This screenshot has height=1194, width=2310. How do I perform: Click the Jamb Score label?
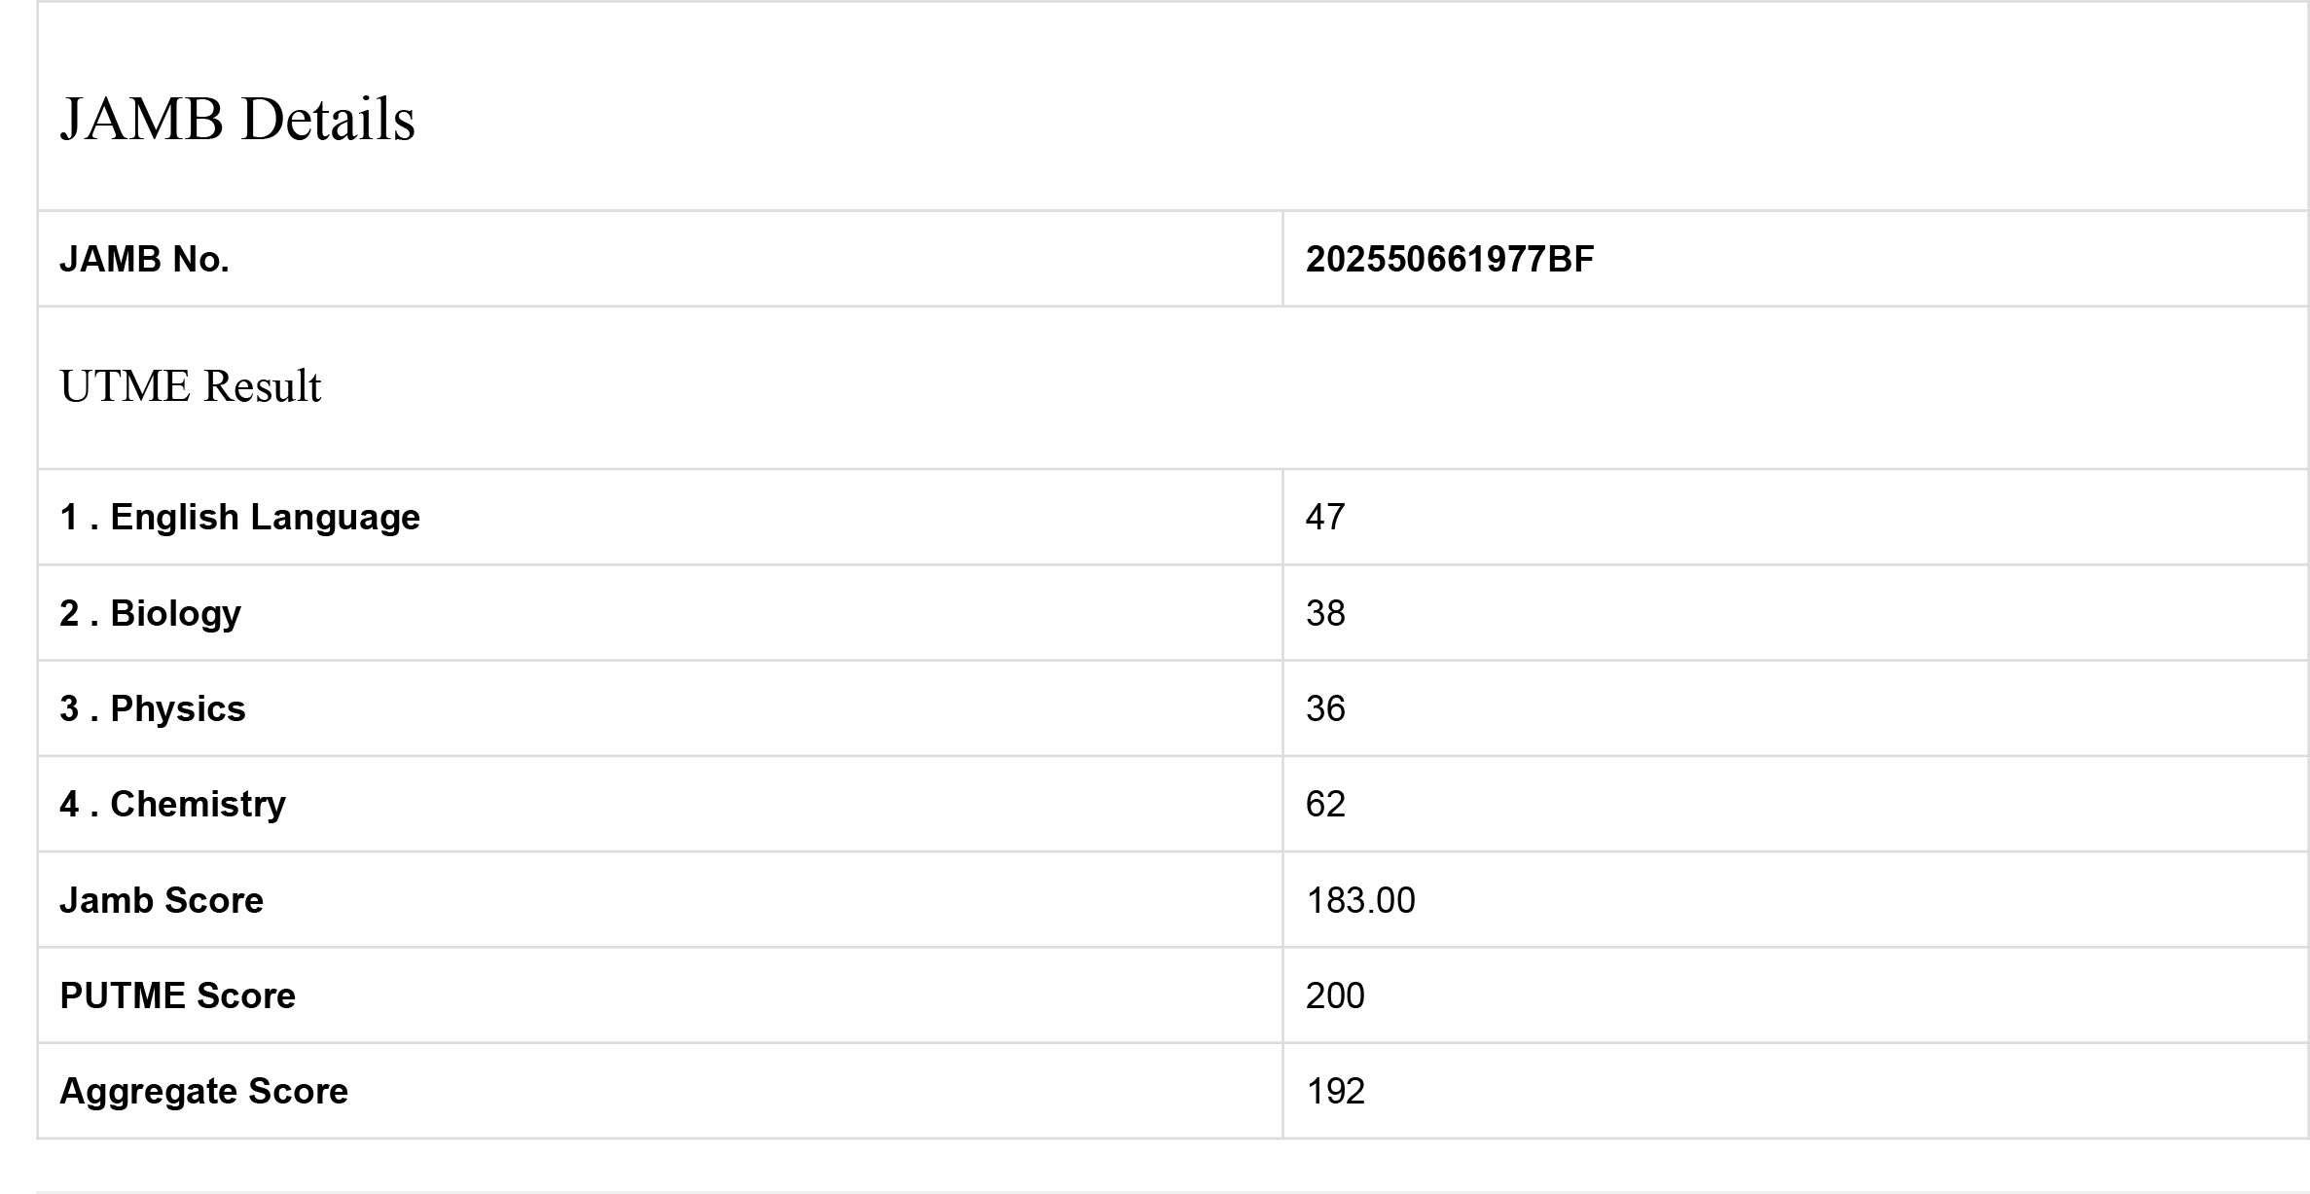tap(162, 901)
